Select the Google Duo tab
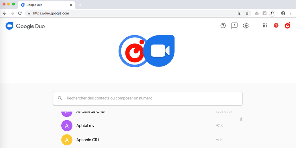 point(47,5)
